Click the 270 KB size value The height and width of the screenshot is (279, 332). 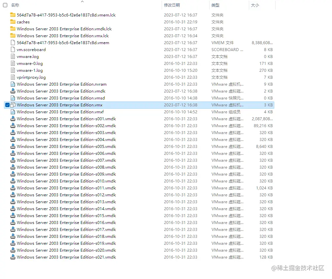pyautogui.click(x=266, y=70)
